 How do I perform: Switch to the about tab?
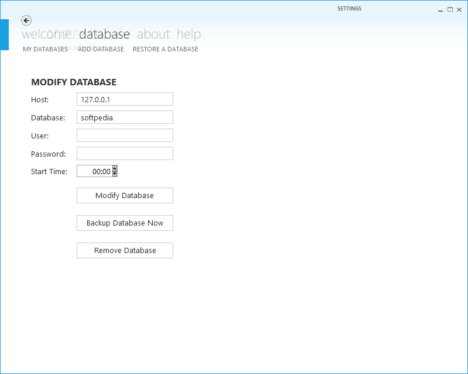coord(153,34)
